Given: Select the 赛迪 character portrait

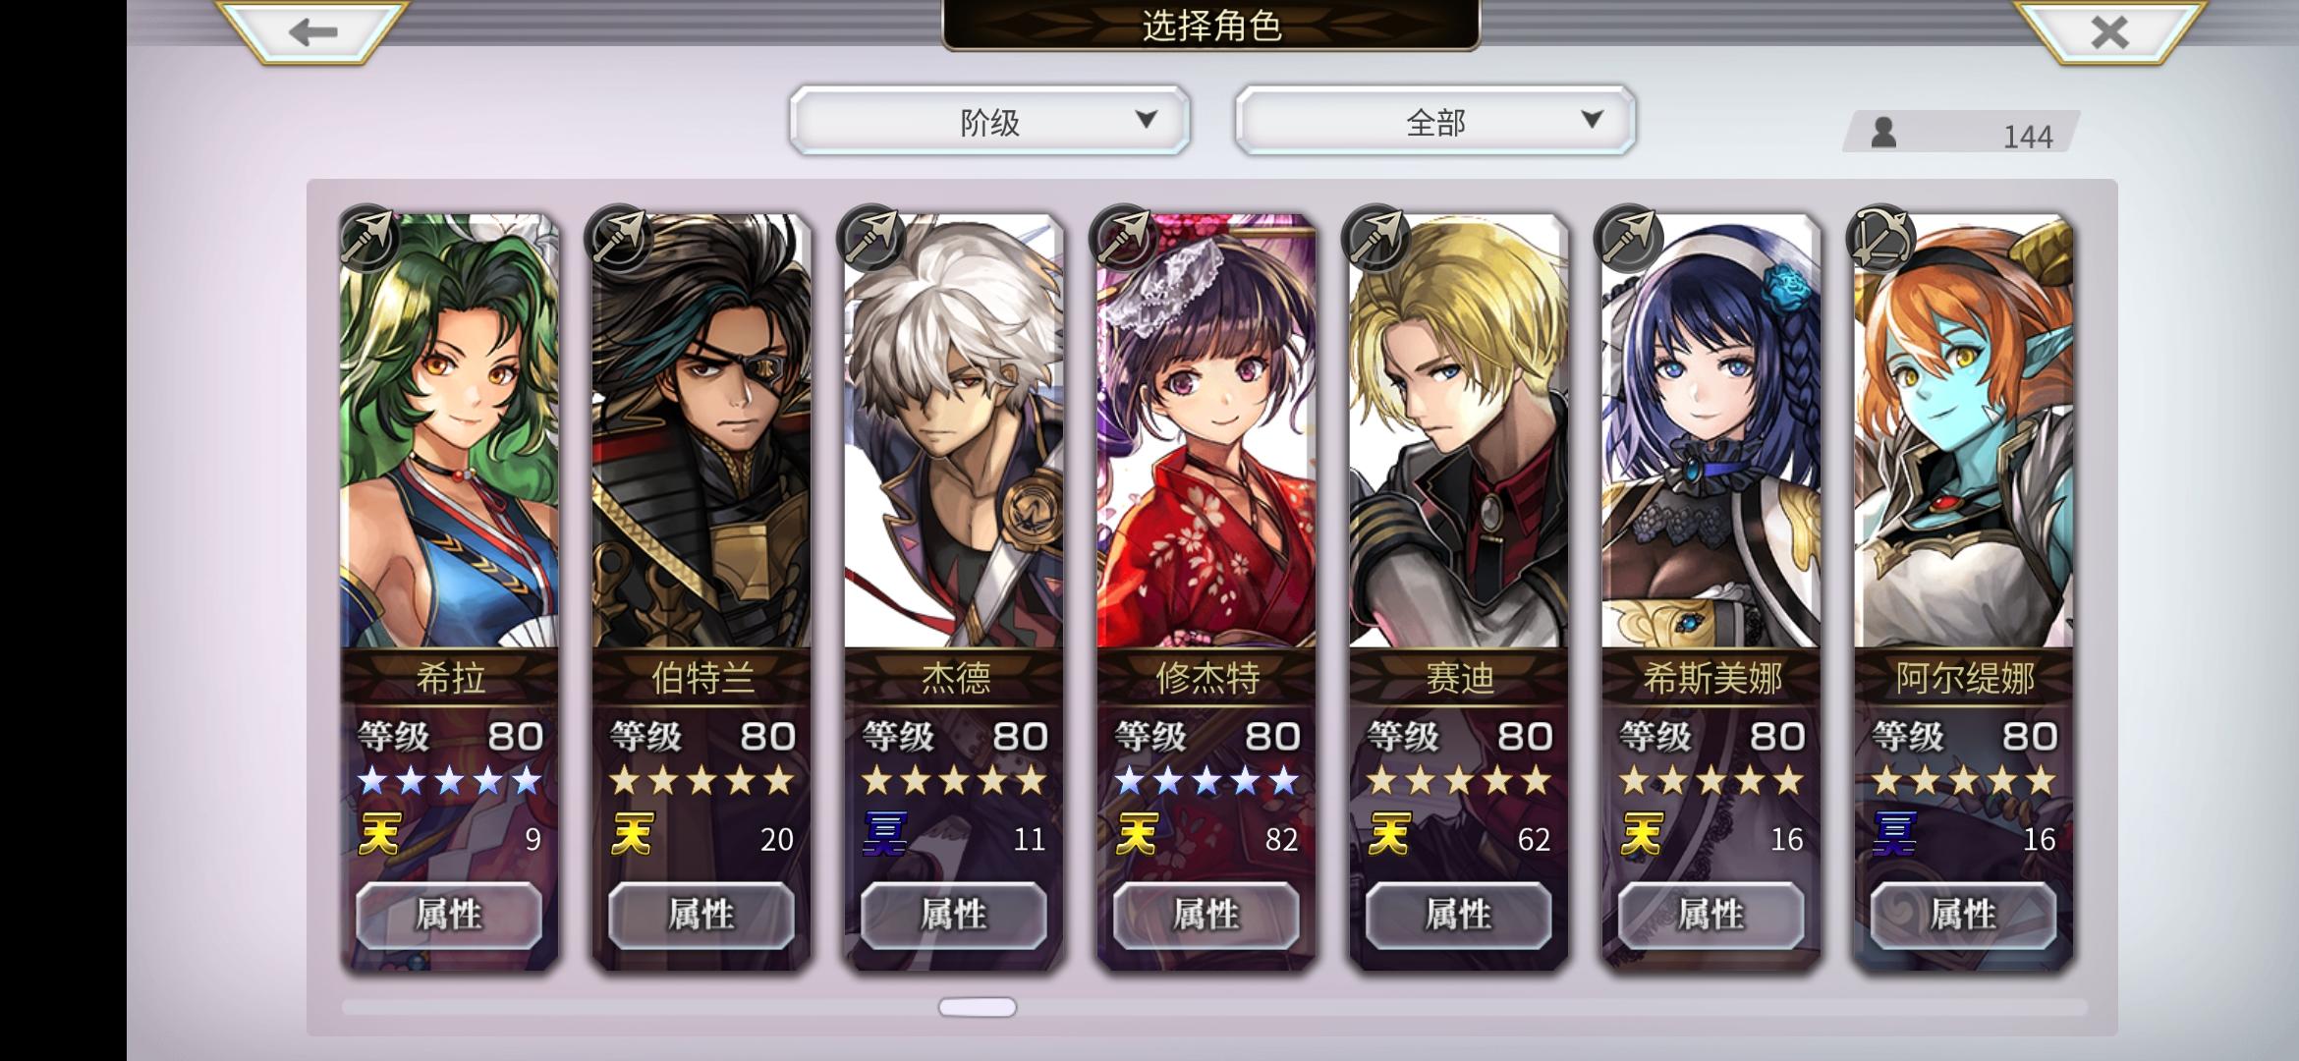Looking at the screenshot, I should 1459,430.
